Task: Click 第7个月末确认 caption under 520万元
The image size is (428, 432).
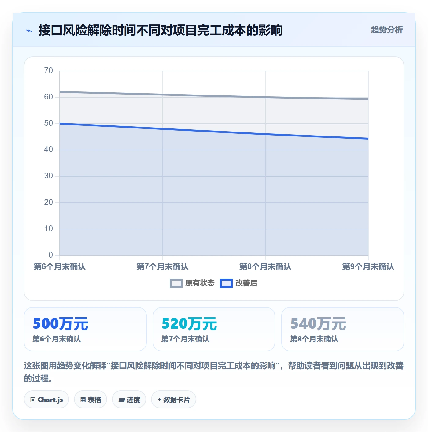Action: pos(185,339)
